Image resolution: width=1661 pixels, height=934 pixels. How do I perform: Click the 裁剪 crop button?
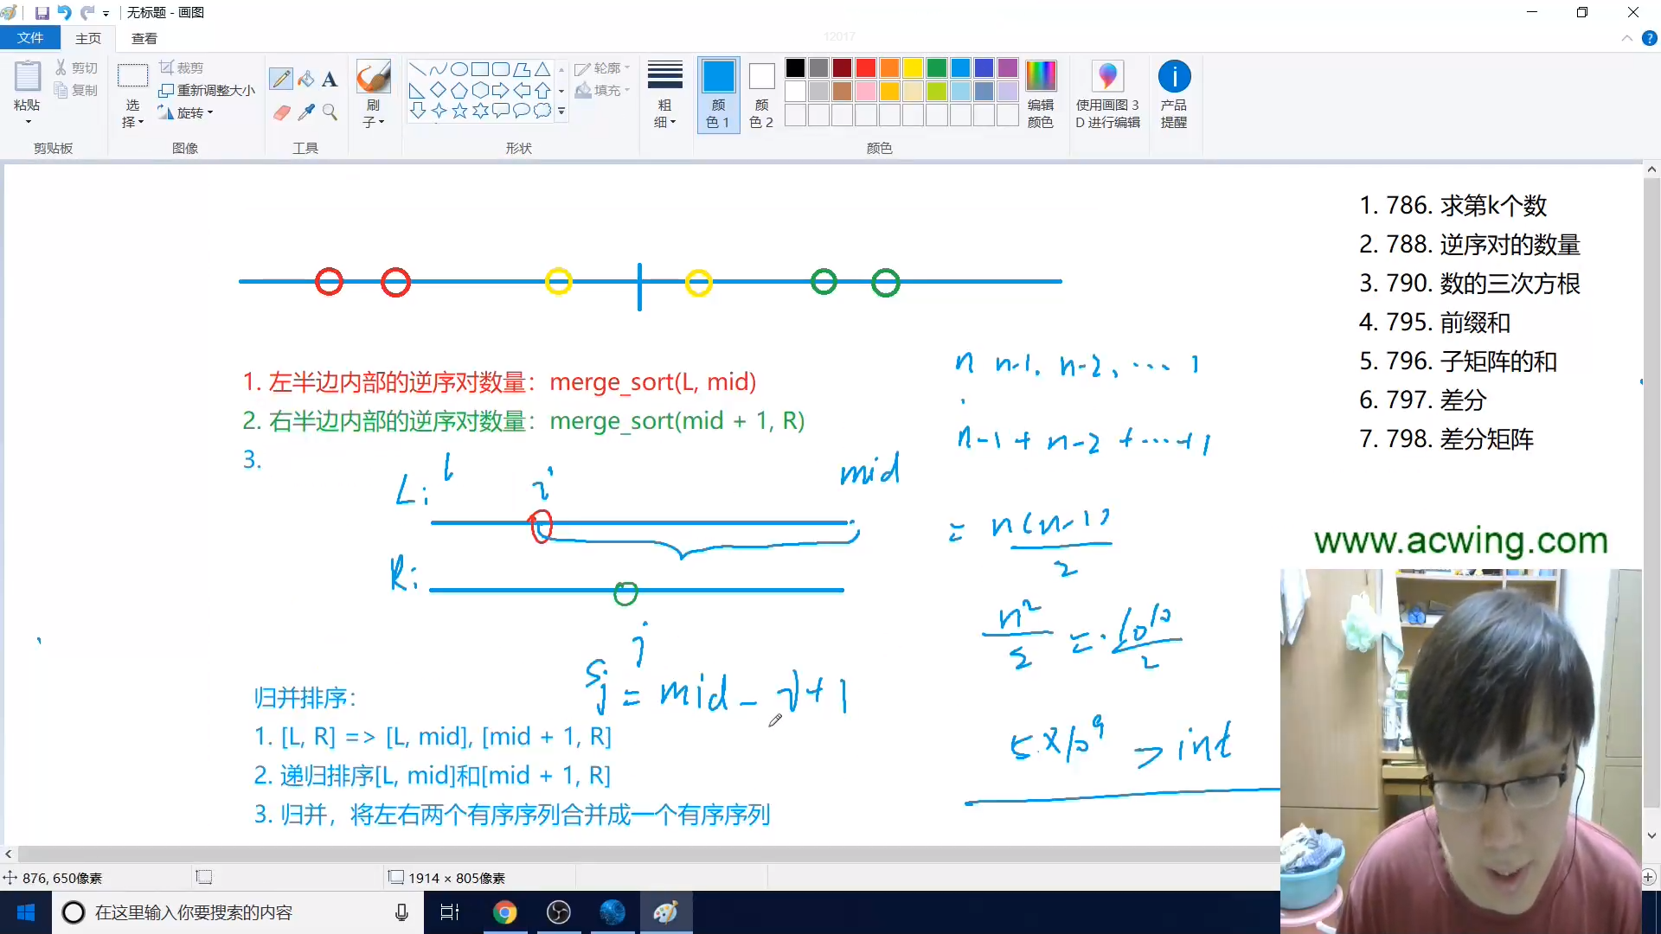(x=182, y=67)
